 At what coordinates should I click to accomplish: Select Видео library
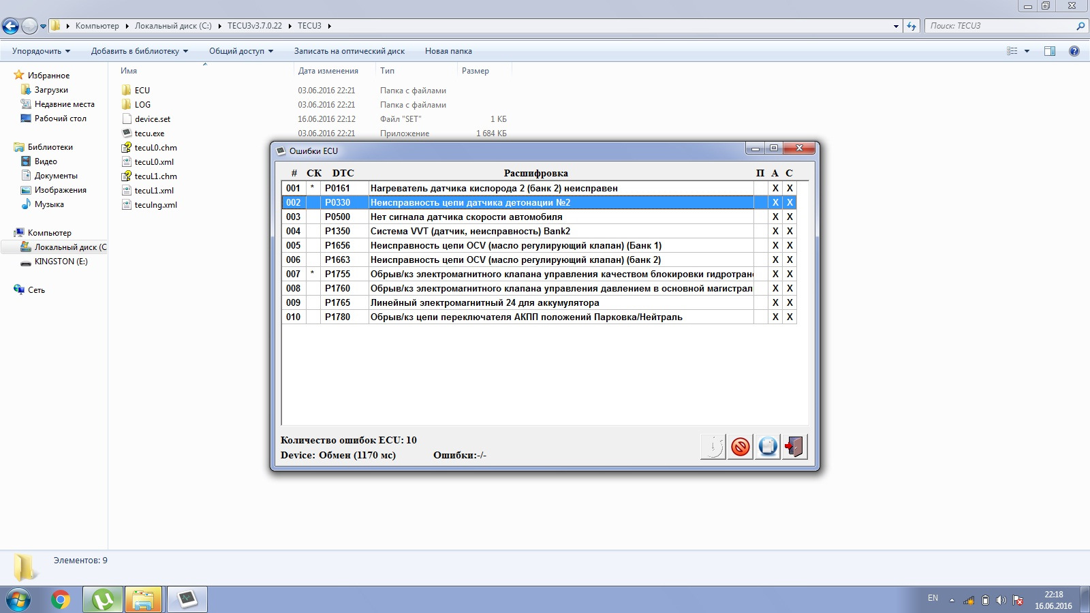[46, 161]
